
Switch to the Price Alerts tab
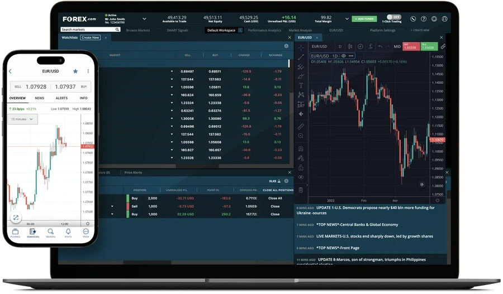coord(133,172)
